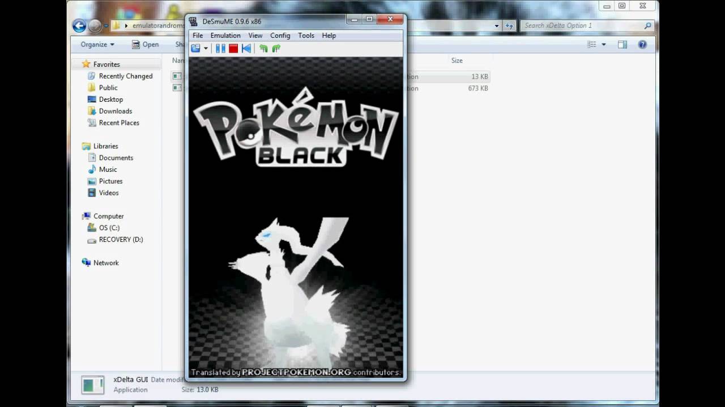Tap the bottom DS touch screen
Viewport: 725px width, 407px height.
coord(295,297)
